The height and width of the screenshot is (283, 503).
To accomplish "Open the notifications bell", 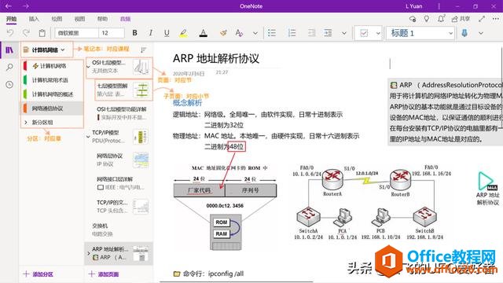I will click(442, 19).
